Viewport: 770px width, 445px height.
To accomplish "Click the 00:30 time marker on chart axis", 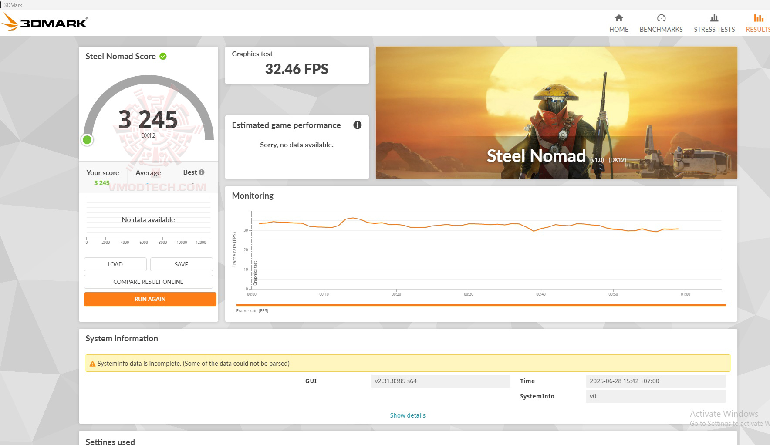I will 469,294.
